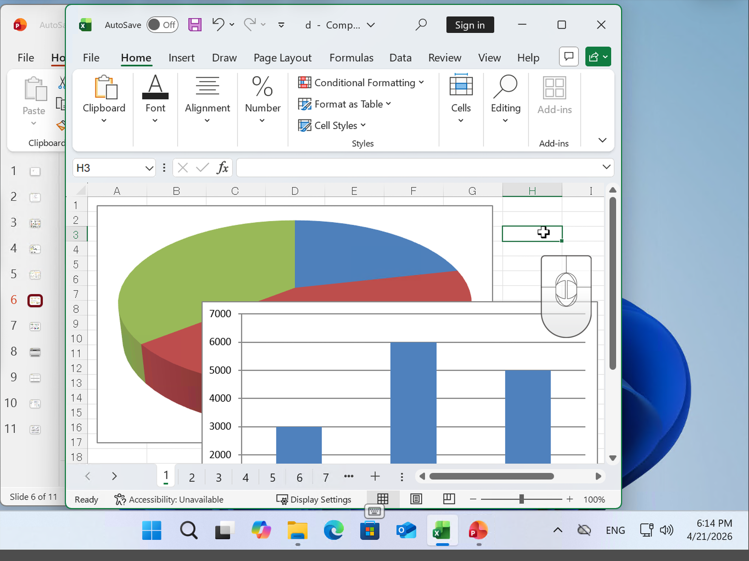Open Customize Quick Access Toolbar dropdown
This screenshot has height=561, width=749.
(x=281, y=25)
